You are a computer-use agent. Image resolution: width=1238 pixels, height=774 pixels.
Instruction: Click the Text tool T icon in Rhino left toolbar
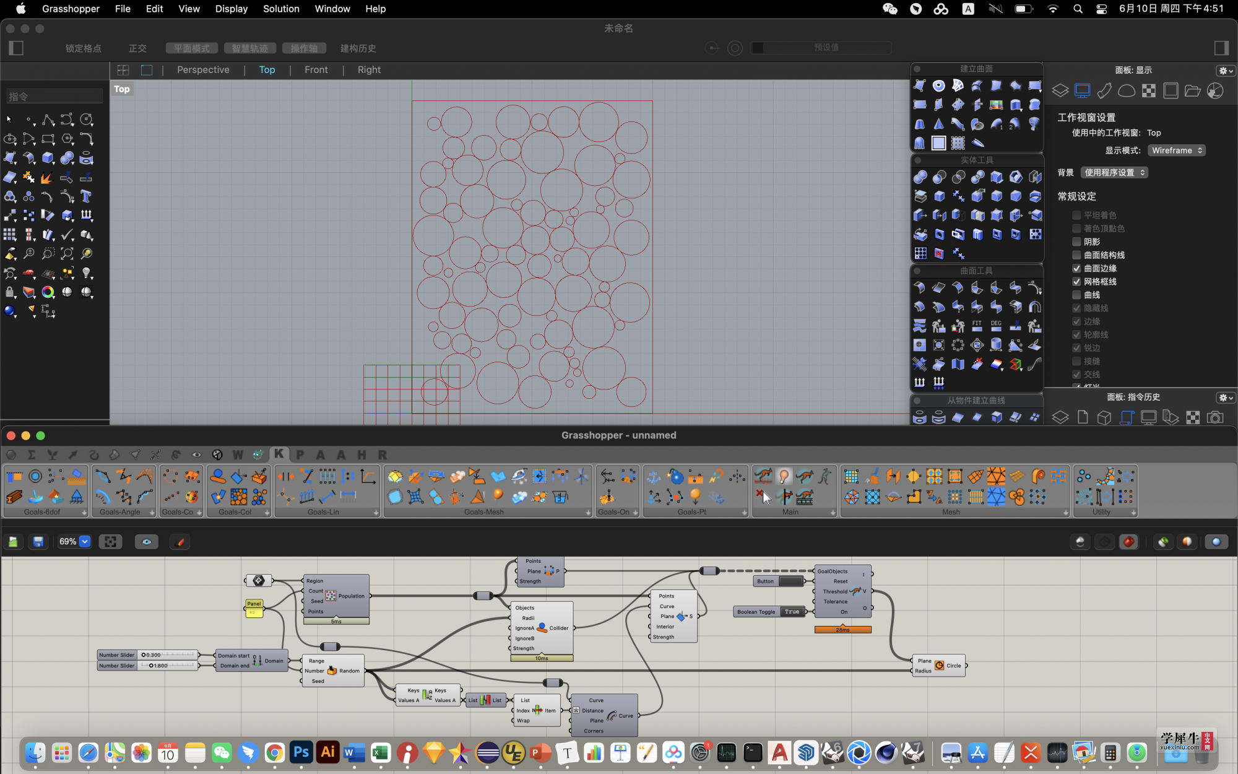[x=86, y=197]
